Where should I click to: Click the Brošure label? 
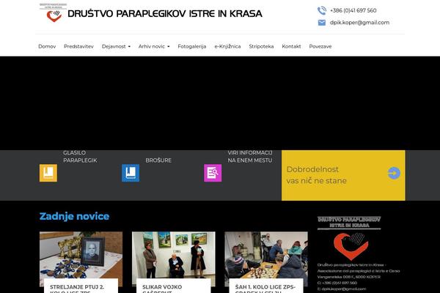pos(158,160)
